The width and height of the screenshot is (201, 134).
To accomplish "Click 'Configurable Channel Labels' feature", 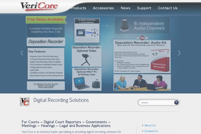I will 41,67.
